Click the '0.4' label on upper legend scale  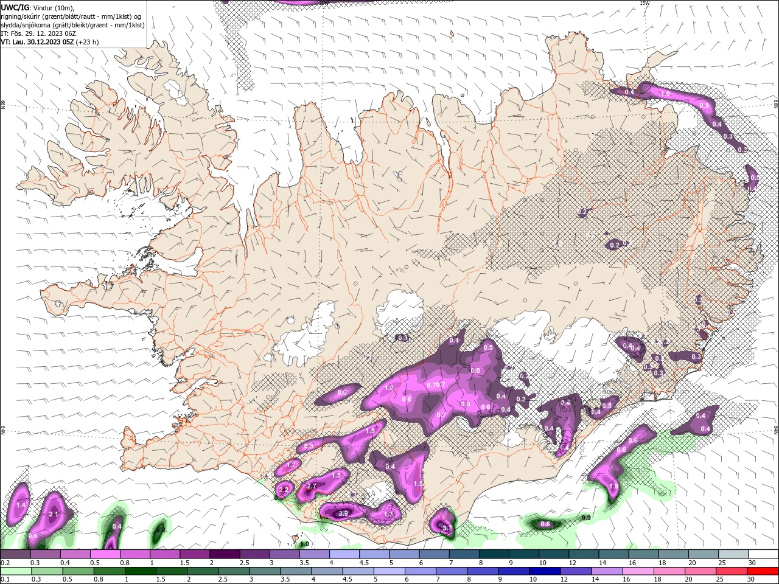tap(65, 563)
